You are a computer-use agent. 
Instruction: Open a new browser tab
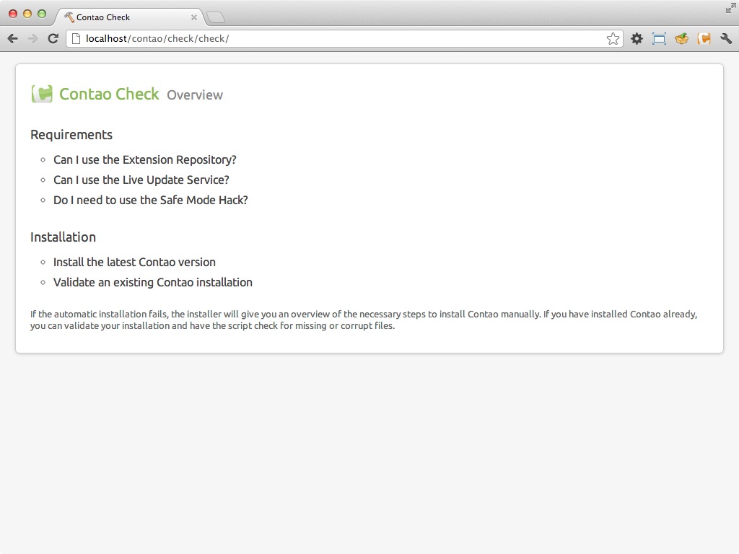click(x=216, y=17)
